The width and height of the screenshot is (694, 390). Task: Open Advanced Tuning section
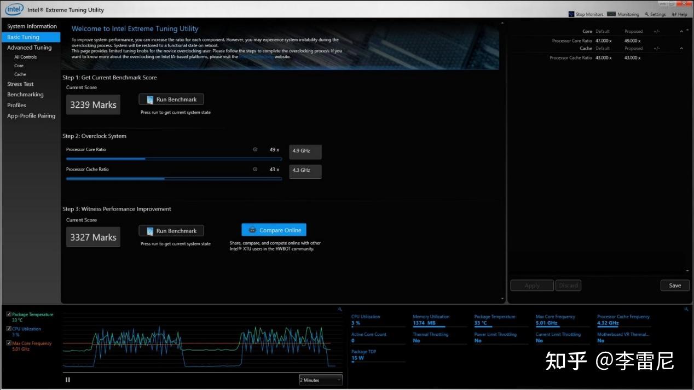[30, 48]
